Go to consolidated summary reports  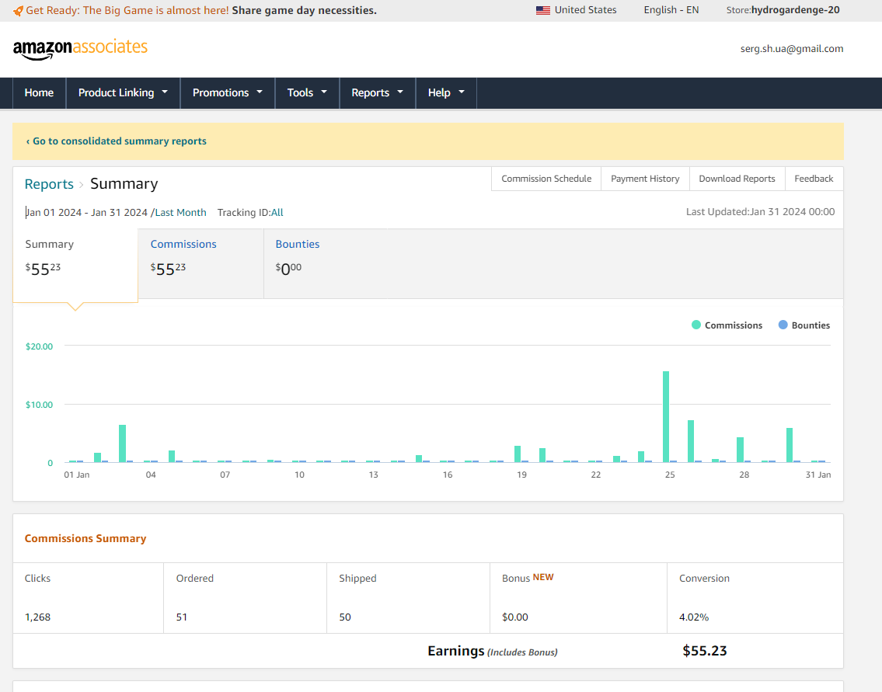click(117, 141)
